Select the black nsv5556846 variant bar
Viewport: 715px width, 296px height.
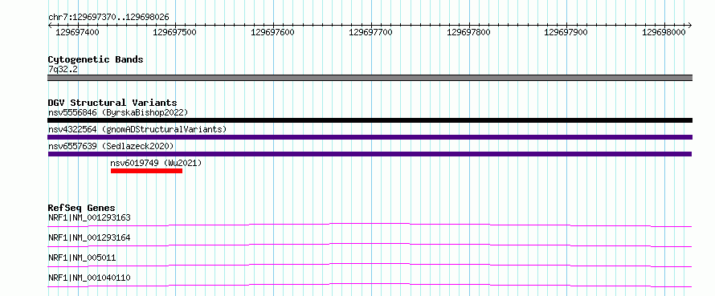[x=370, y=120]
